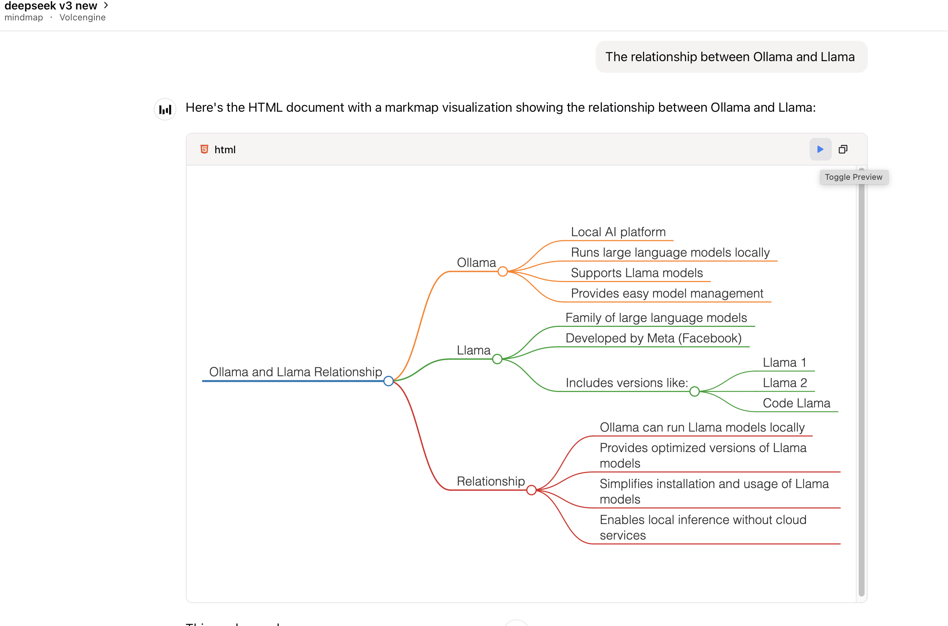Collapse the Llama node circle
Image resolution: width=948 pixels, height=626 pixels.
(x=497, y=359)
